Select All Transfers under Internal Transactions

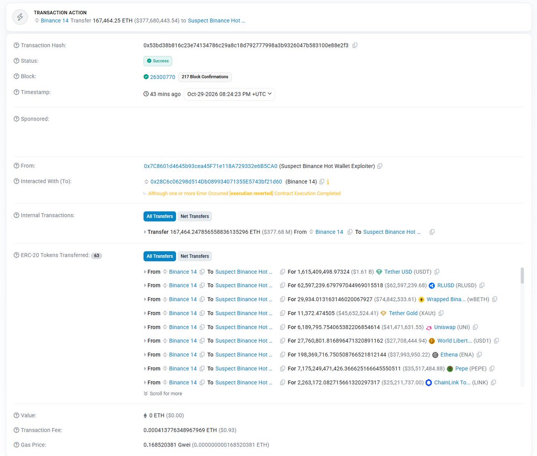point(159,216)
